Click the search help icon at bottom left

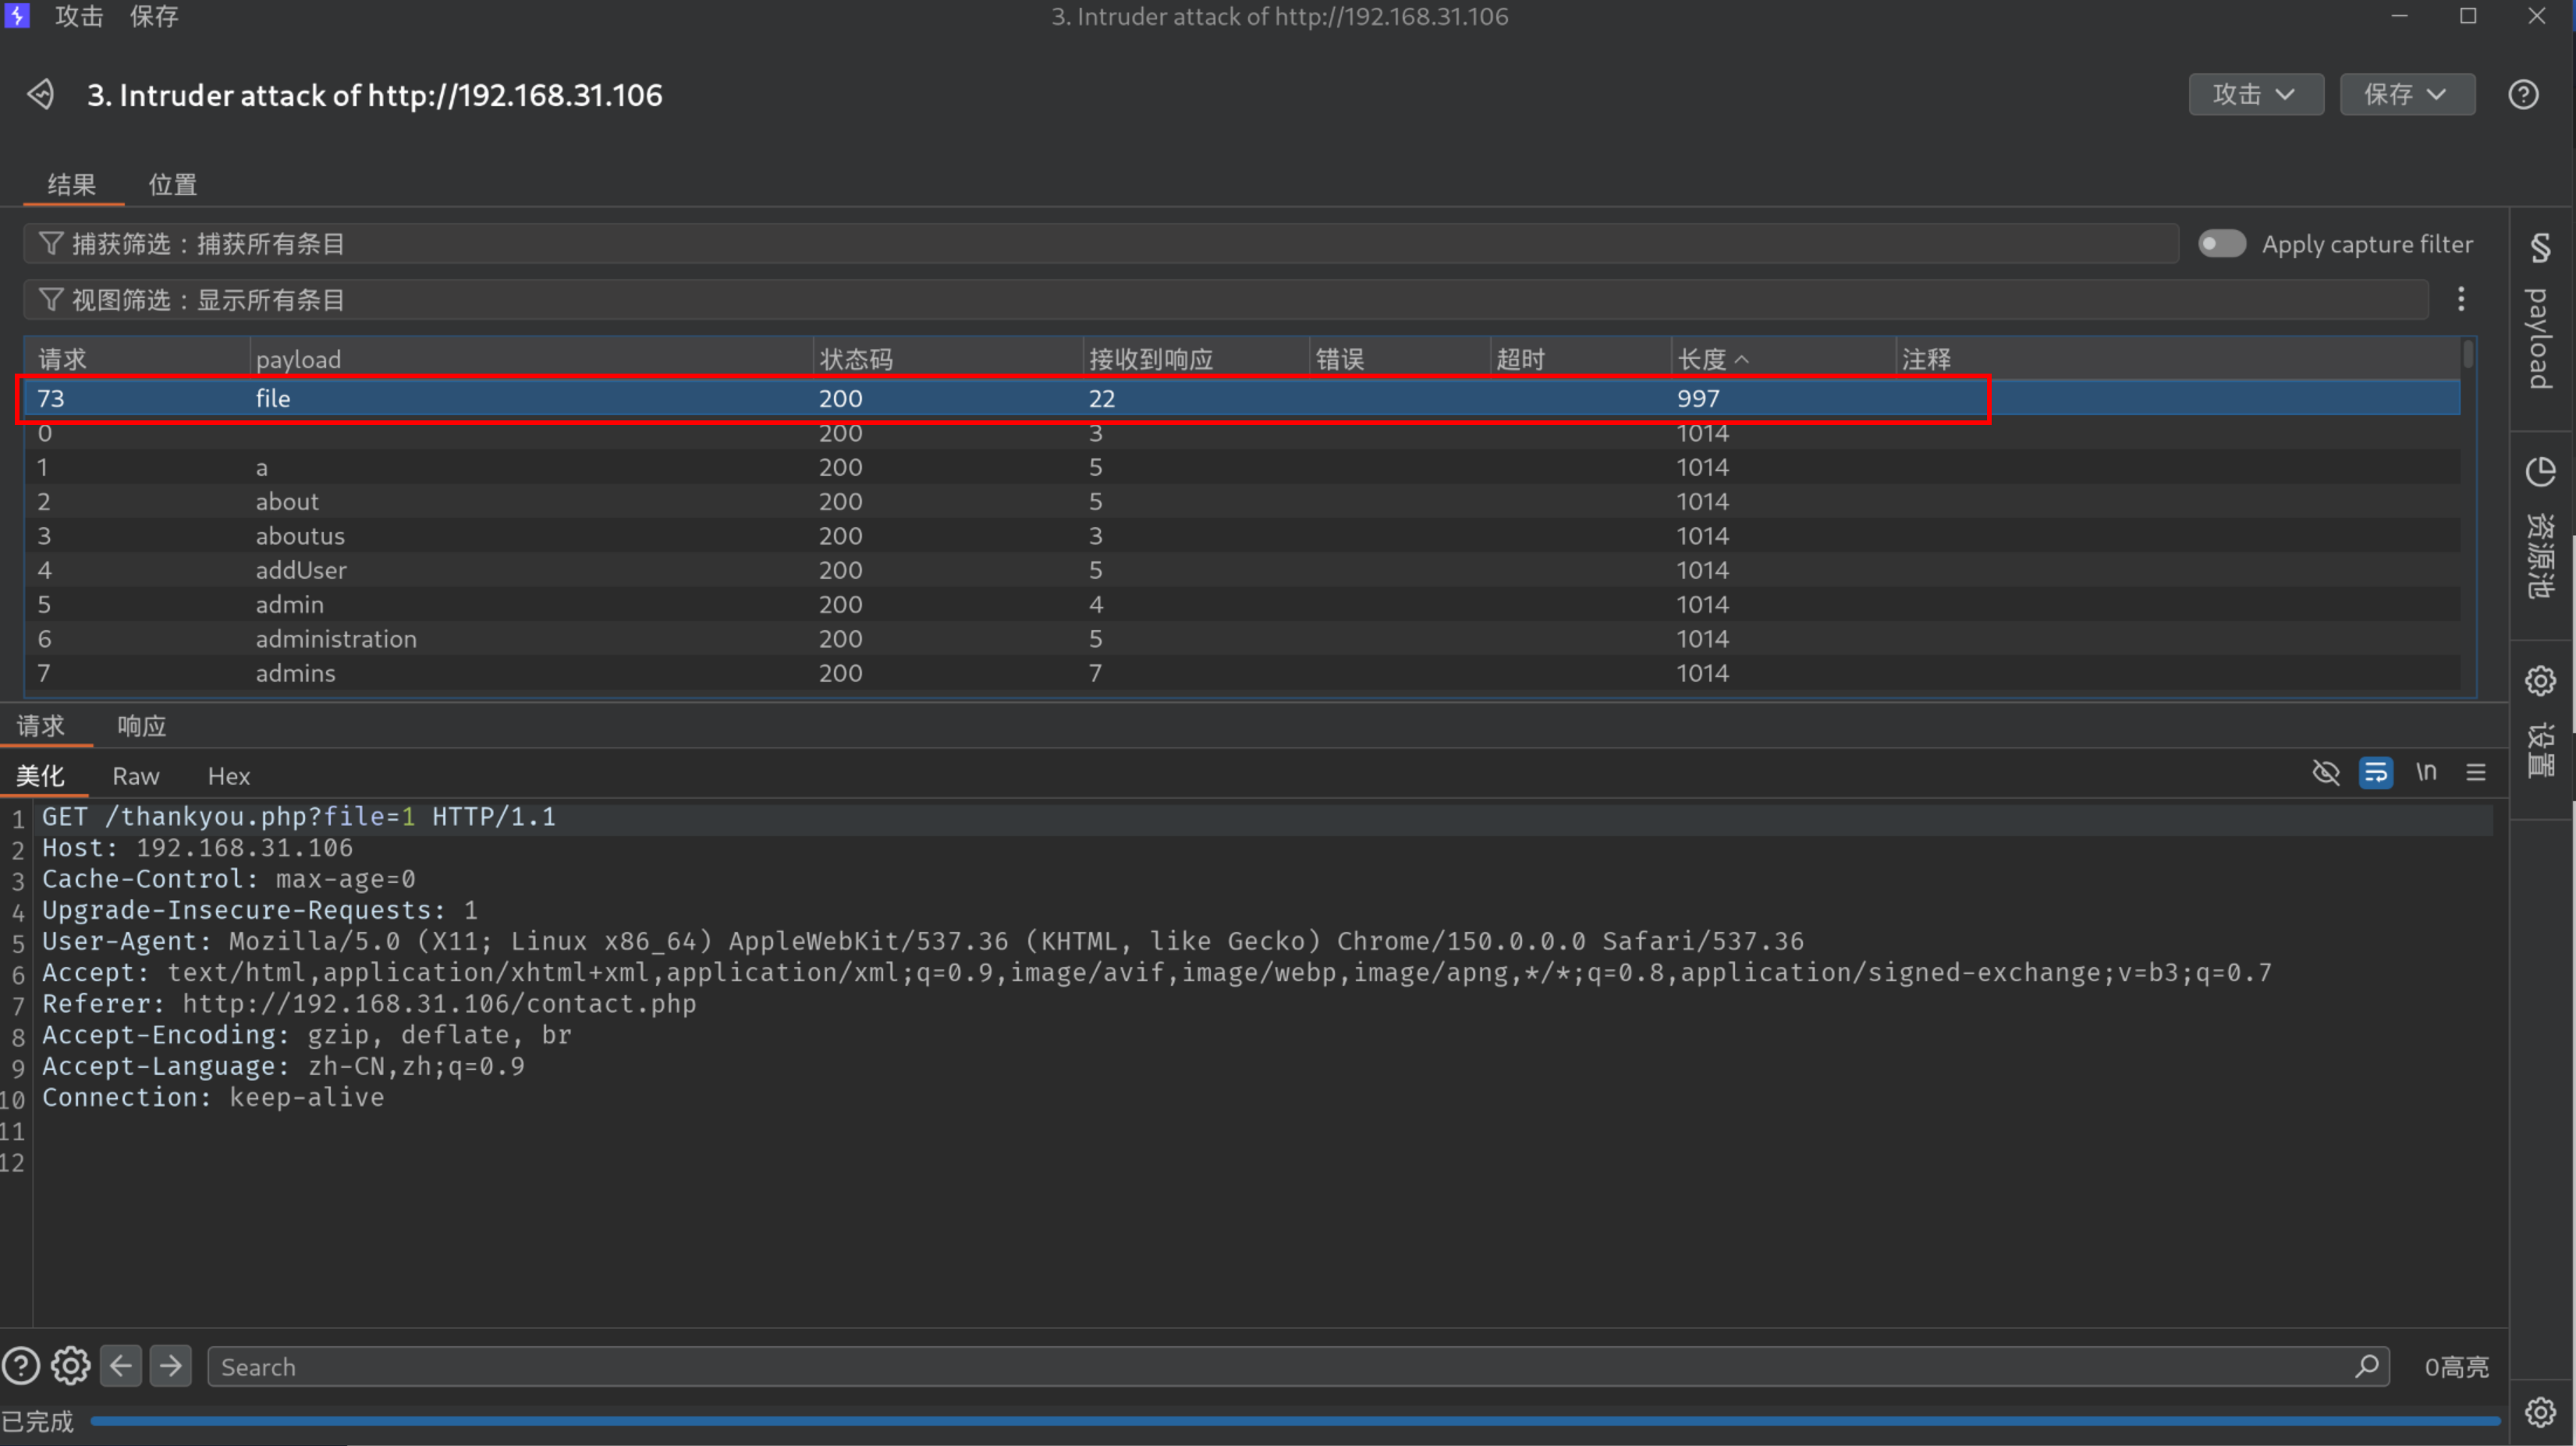(x=21, y=1366)
